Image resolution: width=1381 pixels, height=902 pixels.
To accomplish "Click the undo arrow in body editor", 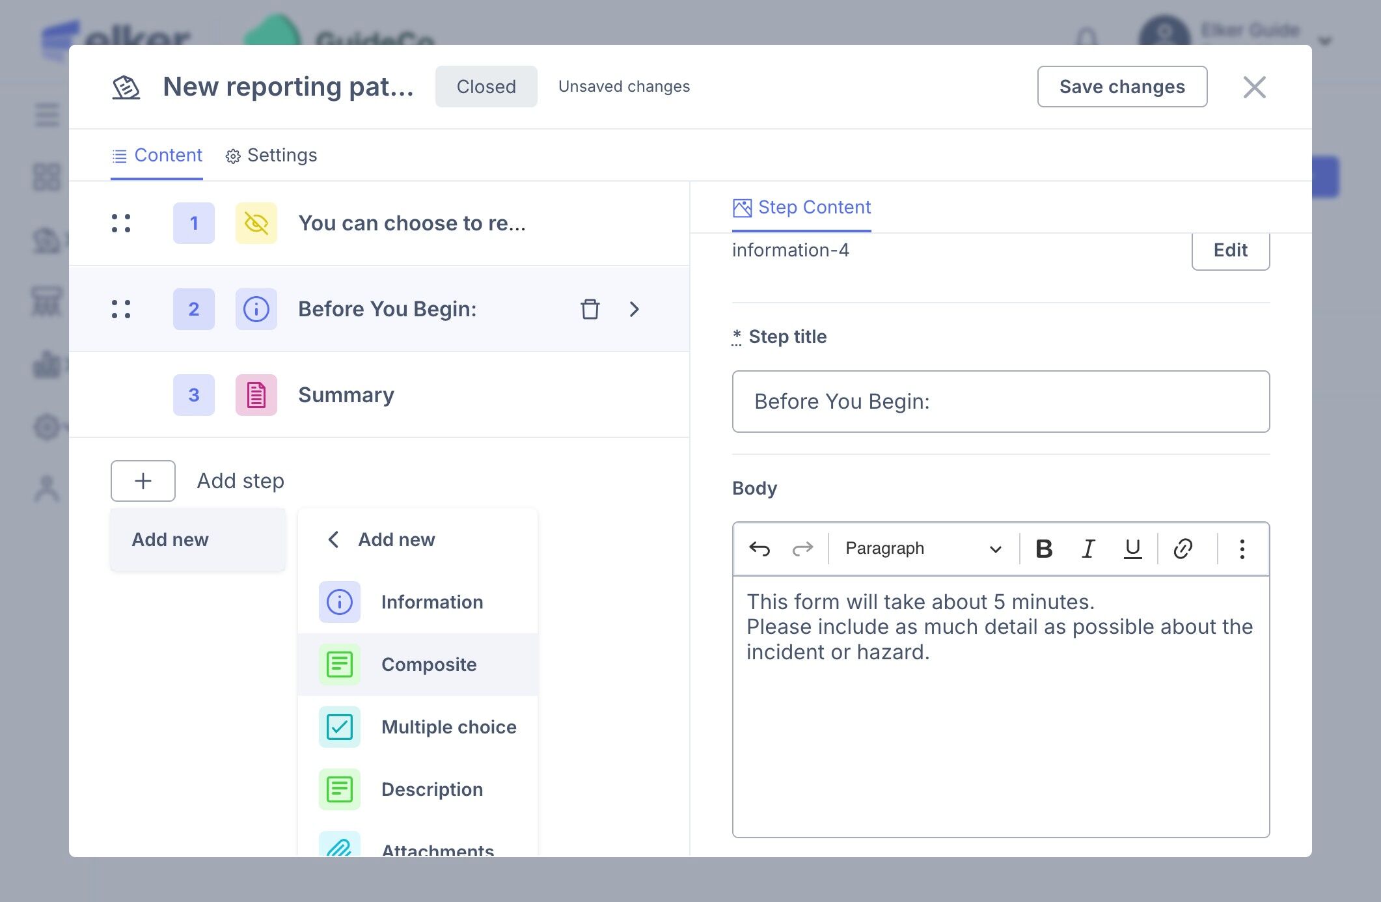I will coord(759,549).
